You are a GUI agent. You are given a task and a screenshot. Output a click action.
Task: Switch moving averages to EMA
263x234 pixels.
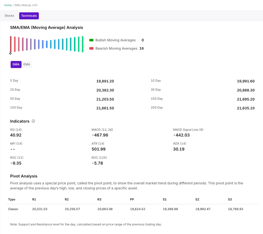coord(27,64)
